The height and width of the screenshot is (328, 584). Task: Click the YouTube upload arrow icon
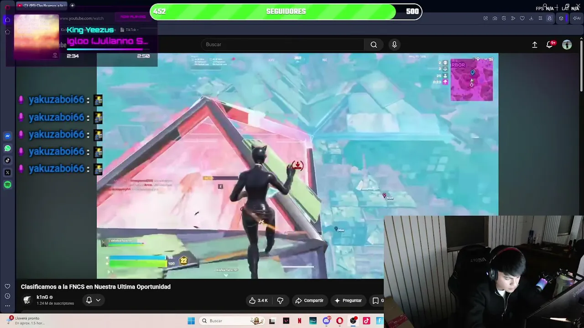coord(535,45)
